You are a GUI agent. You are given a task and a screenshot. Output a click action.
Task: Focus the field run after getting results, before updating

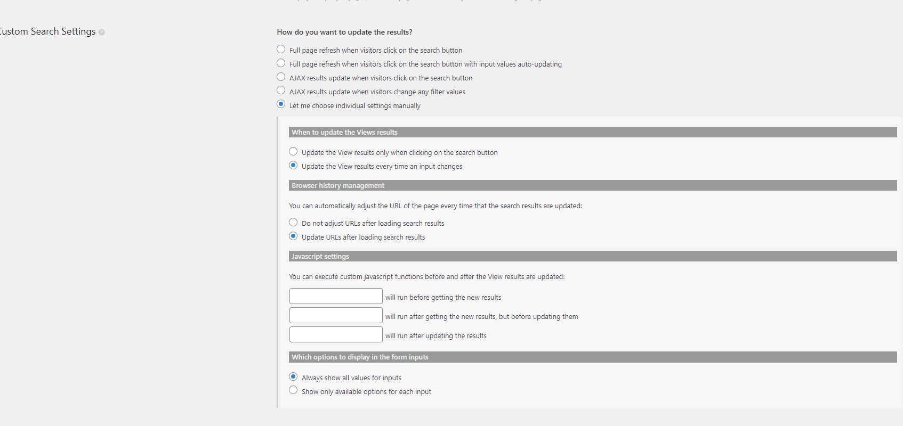[x=336, y=315]
